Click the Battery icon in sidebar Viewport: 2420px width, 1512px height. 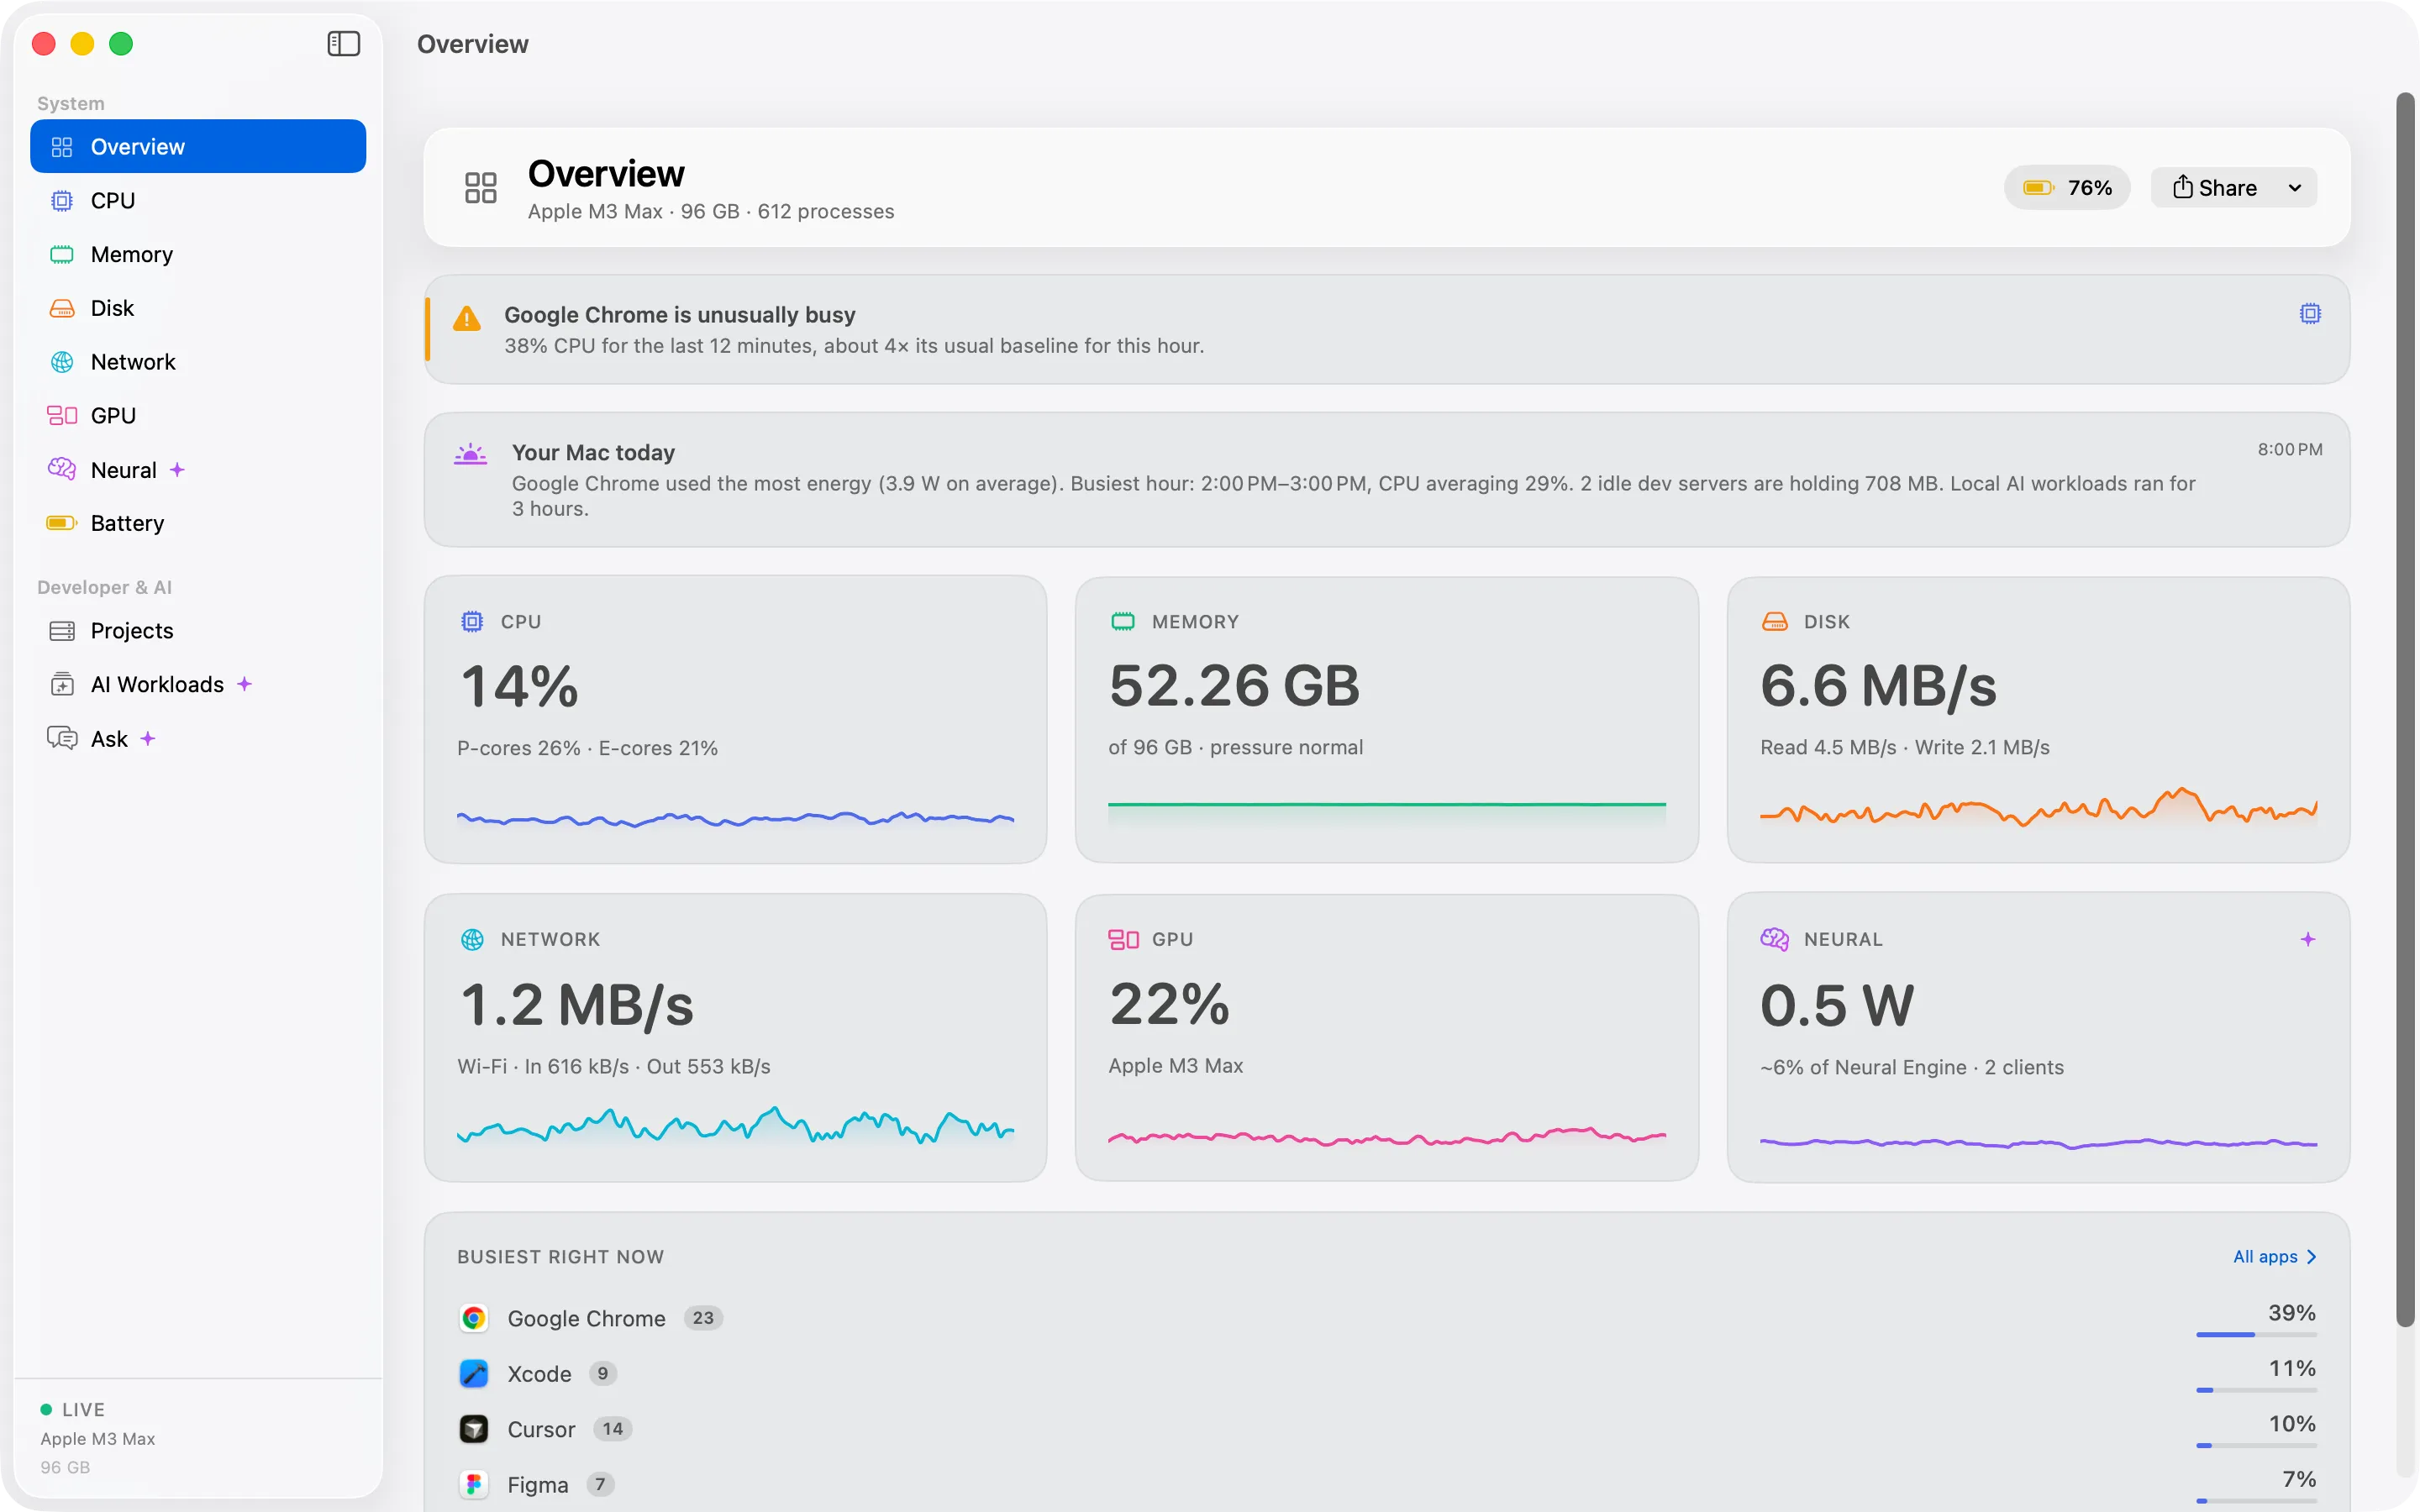[x=62, y=523]
